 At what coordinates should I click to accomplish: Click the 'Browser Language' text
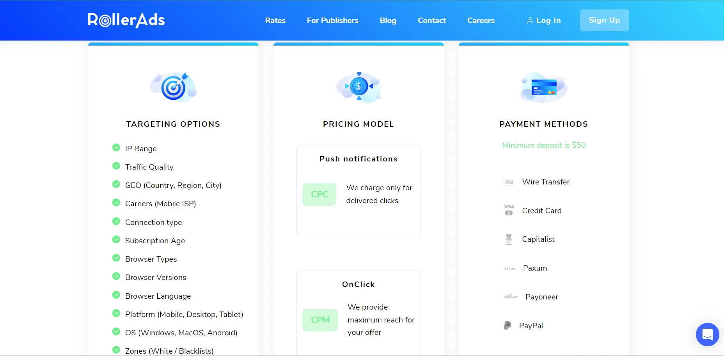point(158,296)
